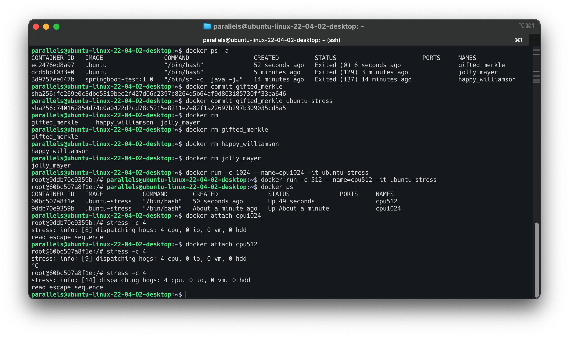Click the yellow minimize window button

(x=46, y=27)
